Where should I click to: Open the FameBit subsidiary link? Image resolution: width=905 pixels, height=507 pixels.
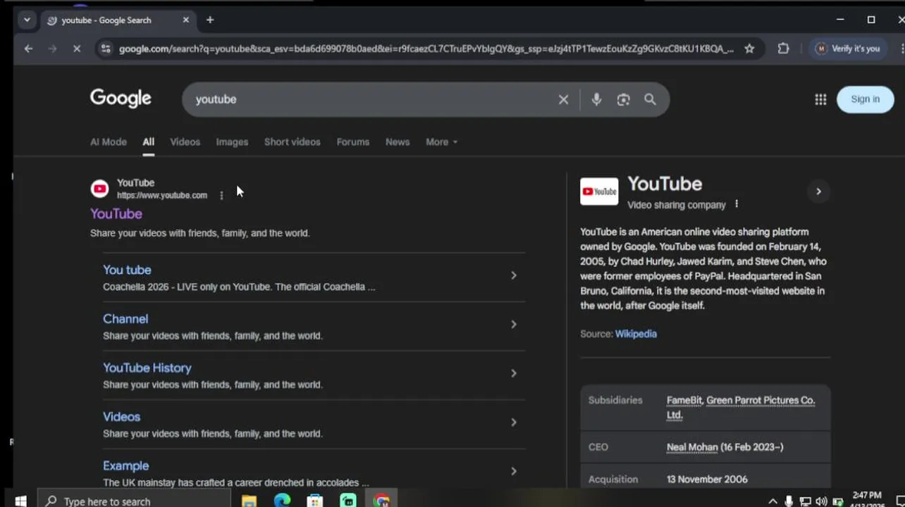click(684, 400)
